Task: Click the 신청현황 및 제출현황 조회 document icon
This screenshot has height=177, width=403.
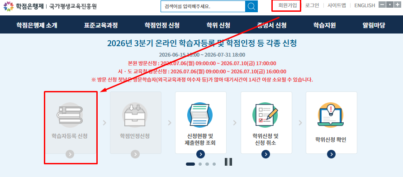Action: pyautogui.click(x=200, y=115)
